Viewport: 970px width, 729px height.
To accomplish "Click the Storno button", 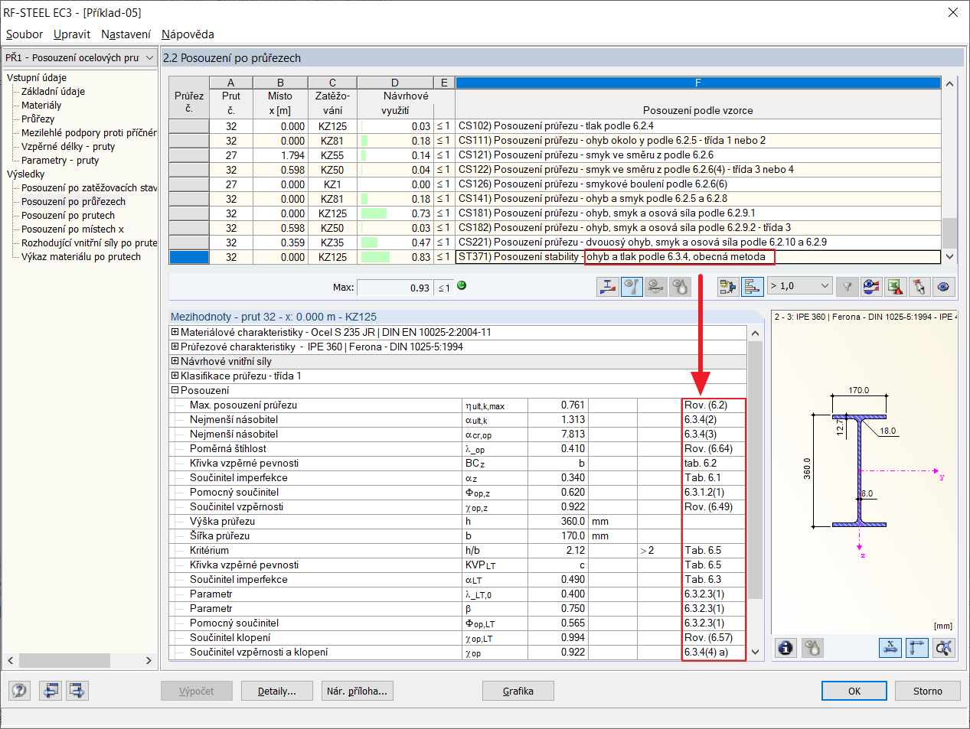I will 928,691.
